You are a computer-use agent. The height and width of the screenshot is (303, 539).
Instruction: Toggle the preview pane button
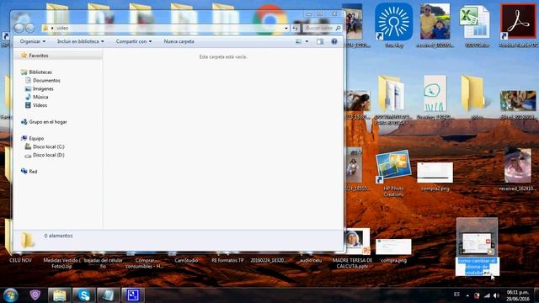[x=320, y=41]
